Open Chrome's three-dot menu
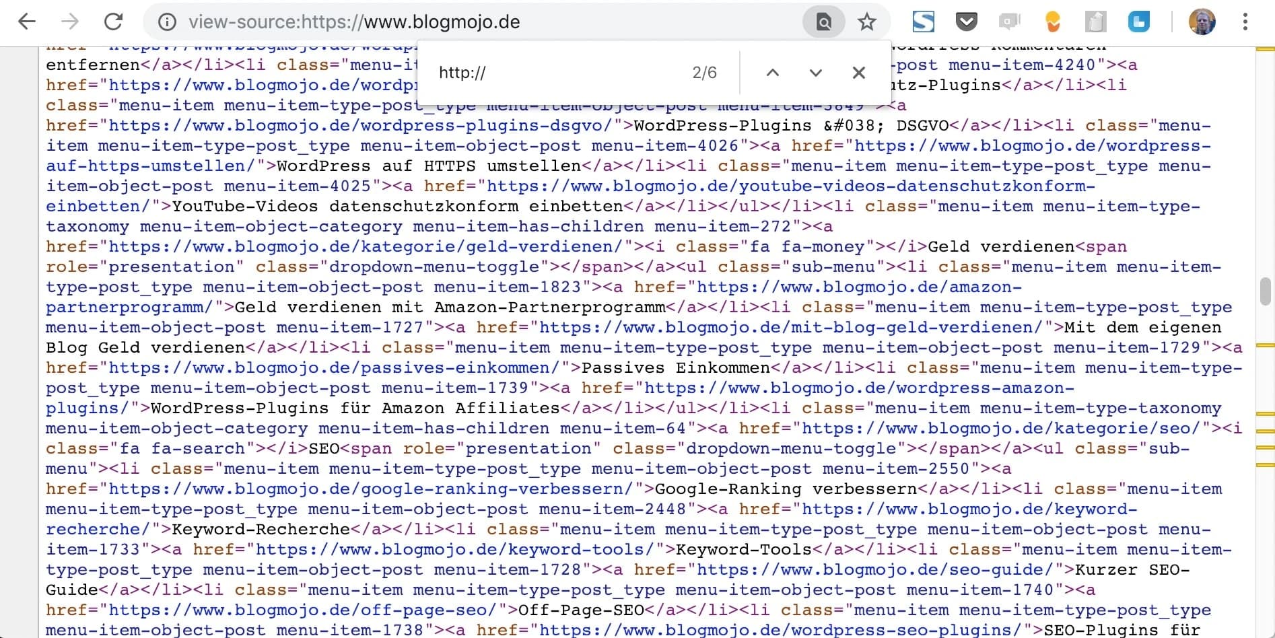This screenshot has width=1275, height=638. click(1245, 21)
